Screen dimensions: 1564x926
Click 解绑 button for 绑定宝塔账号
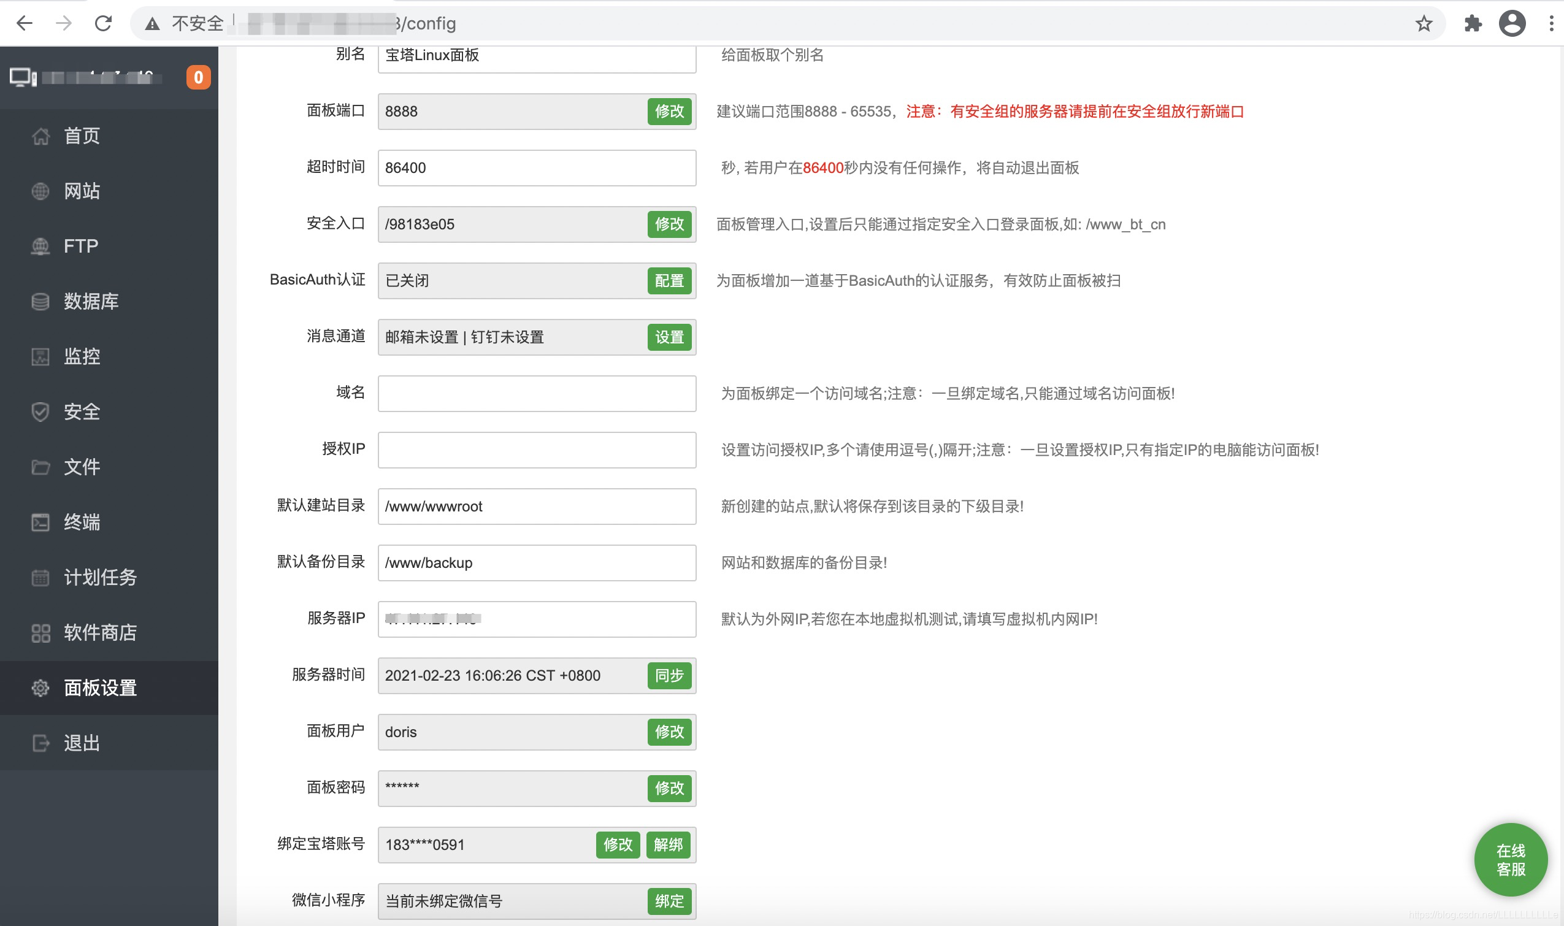click(669, 845)
